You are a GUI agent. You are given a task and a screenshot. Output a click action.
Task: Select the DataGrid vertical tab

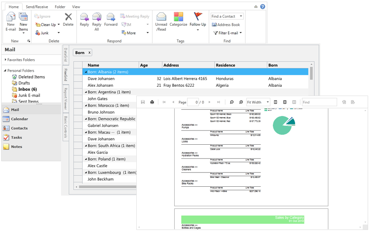[x=65, y=54]
